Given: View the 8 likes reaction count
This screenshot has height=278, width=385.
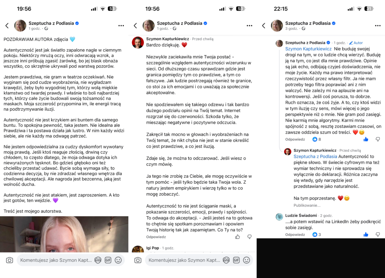Looking at the screenshot, I should tap(317, 139).
